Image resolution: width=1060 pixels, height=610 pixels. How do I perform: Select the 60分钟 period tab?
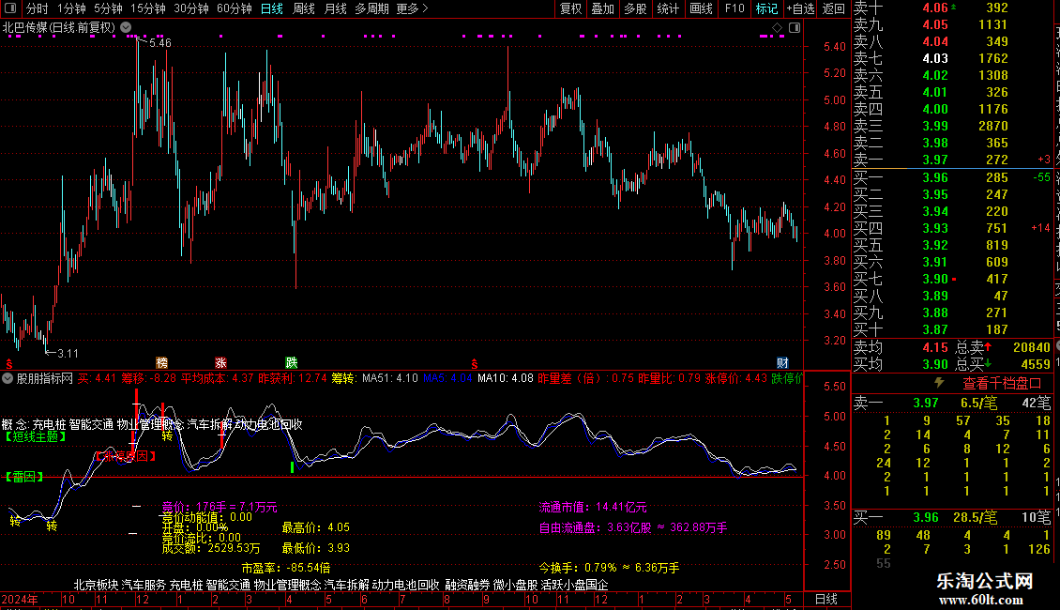click(234, 8)
